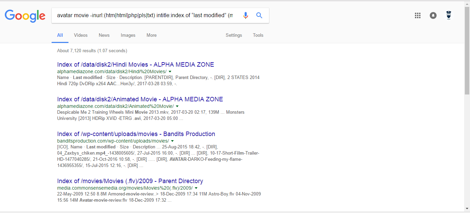Click the page vertical scrollbar
Screen dimensions: 470x213
click(x=467, y=52)
